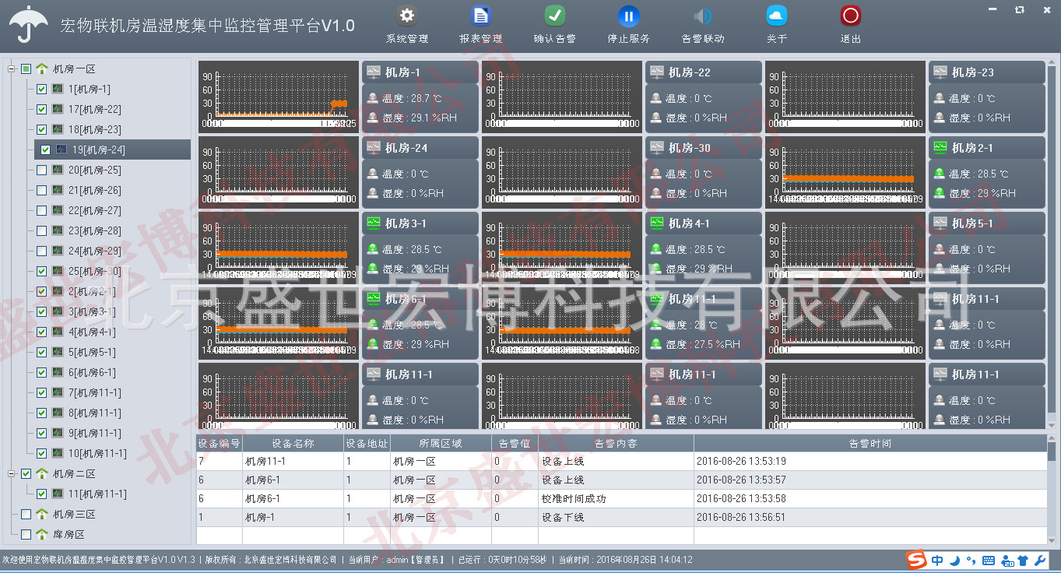Select tree item 6[机房6-1]

pos(92,372)
